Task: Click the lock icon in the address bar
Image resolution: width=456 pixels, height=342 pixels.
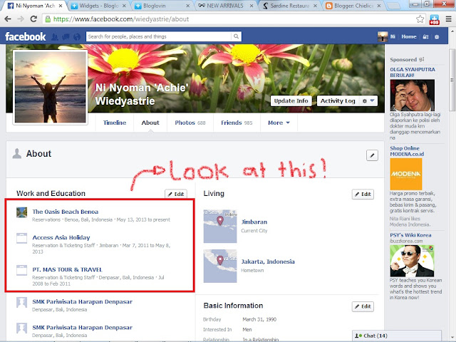Action: click(x=48, y=19)
